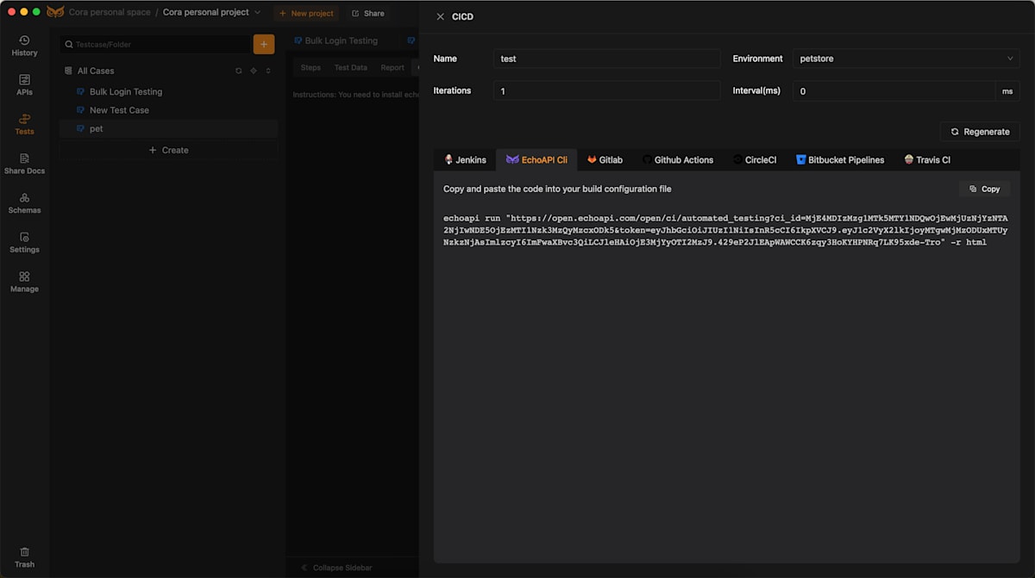Select New Test Case in the case list

(x=168, y=110)
